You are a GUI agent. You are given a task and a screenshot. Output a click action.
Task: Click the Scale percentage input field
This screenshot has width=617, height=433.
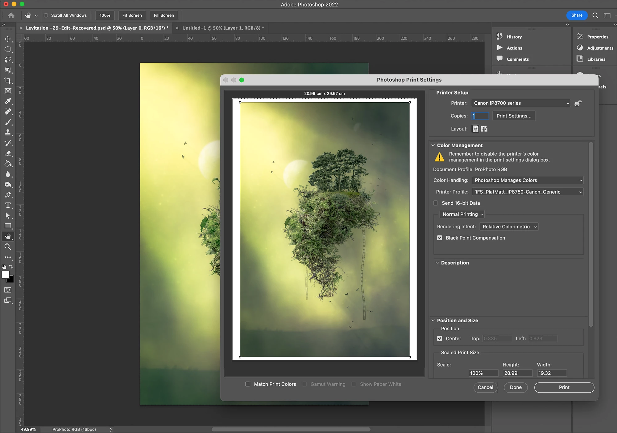point(483,373)
